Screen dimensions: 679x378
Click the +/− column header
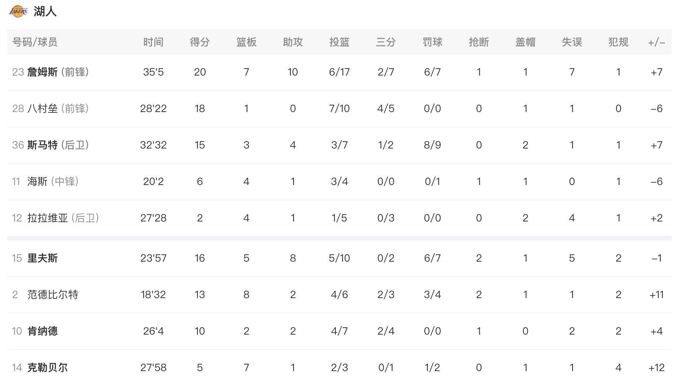656,43
